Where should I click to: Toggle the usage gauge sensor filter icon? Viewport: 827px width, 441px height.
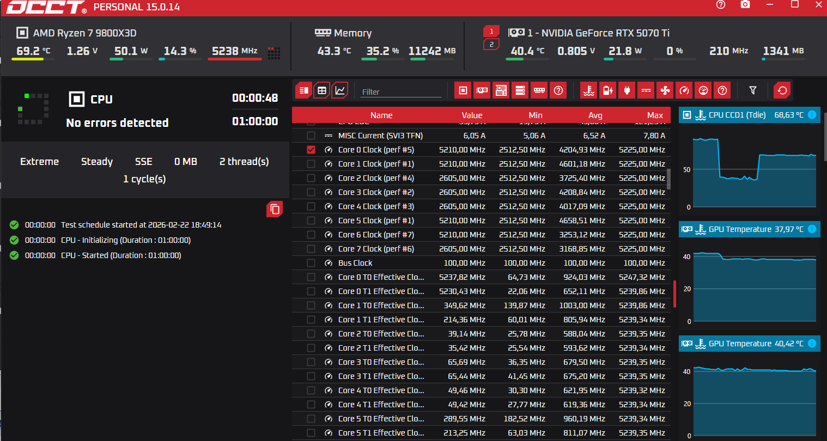pos(703,90)
